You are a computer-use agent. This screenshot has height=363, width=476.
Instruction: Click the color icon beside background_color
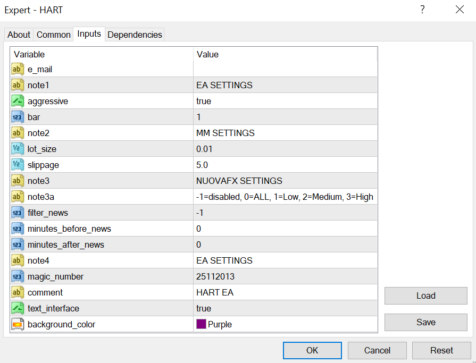pyautogui.click(x=18, y=324)
